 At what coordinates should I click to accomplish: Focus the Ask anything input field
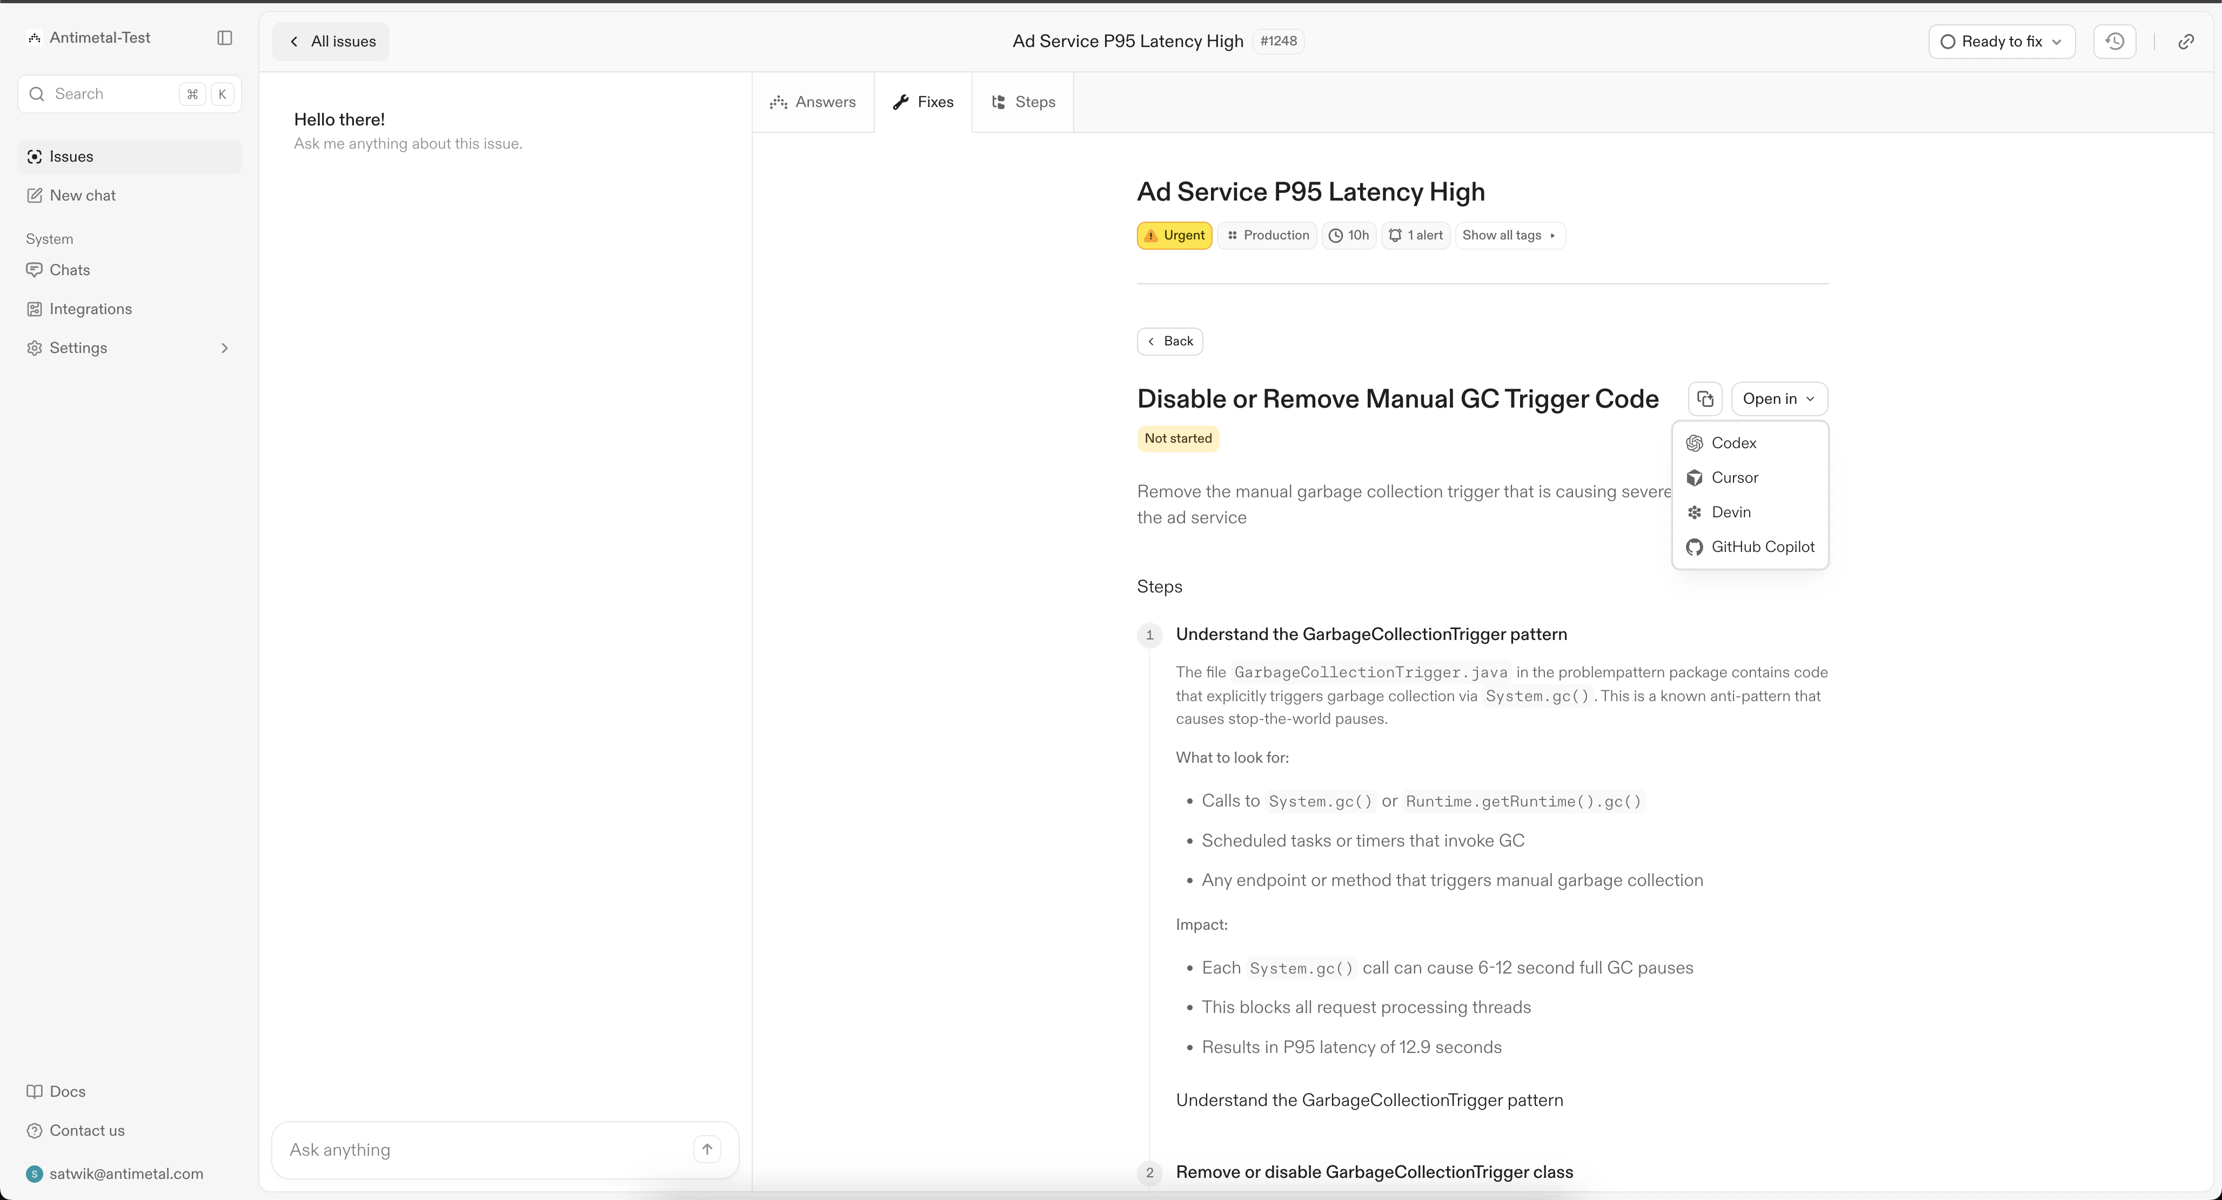tap(483, 1149)
